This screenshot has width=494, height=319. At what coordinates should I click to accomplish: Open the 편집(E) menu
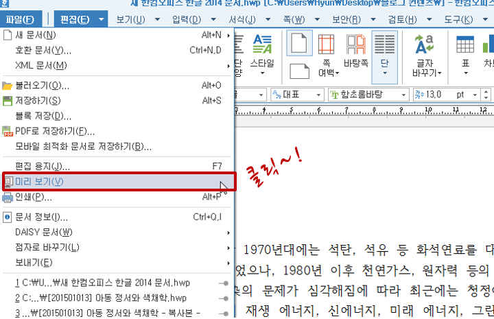coord(75,19)
